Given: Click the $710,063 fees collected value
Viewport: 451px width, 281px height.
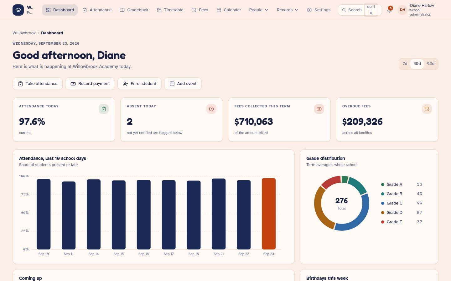Looking at the screenshot, I should click(254, 121).
